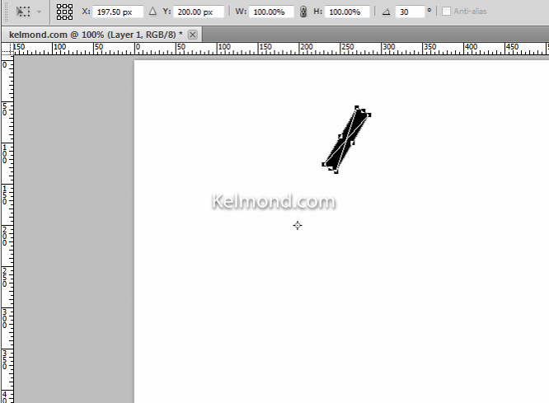Open the tool preset picker dropdown arrow
Image resolution: width=549 pixels, height=403 pixels.
[x=40, y=12]
